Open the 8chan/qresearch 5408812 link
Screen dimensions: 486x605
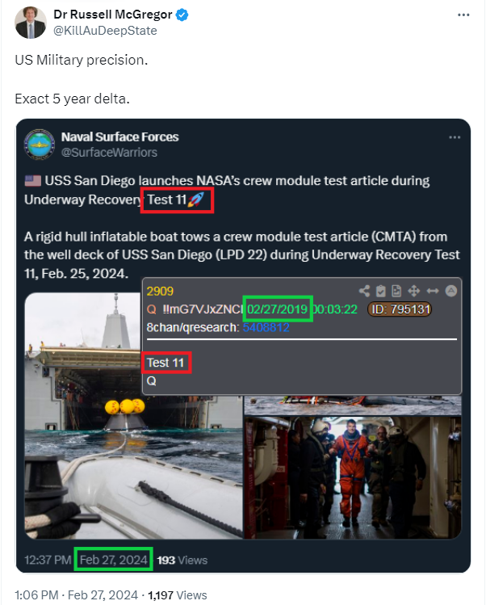(266, 328)
